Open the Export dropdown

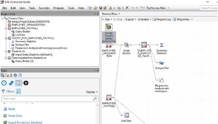[x=131, y=19]
